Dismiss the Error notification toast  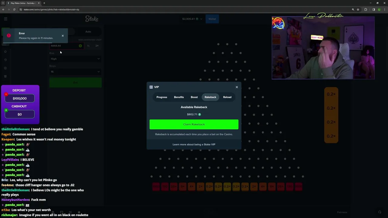(x=63, y=36)
